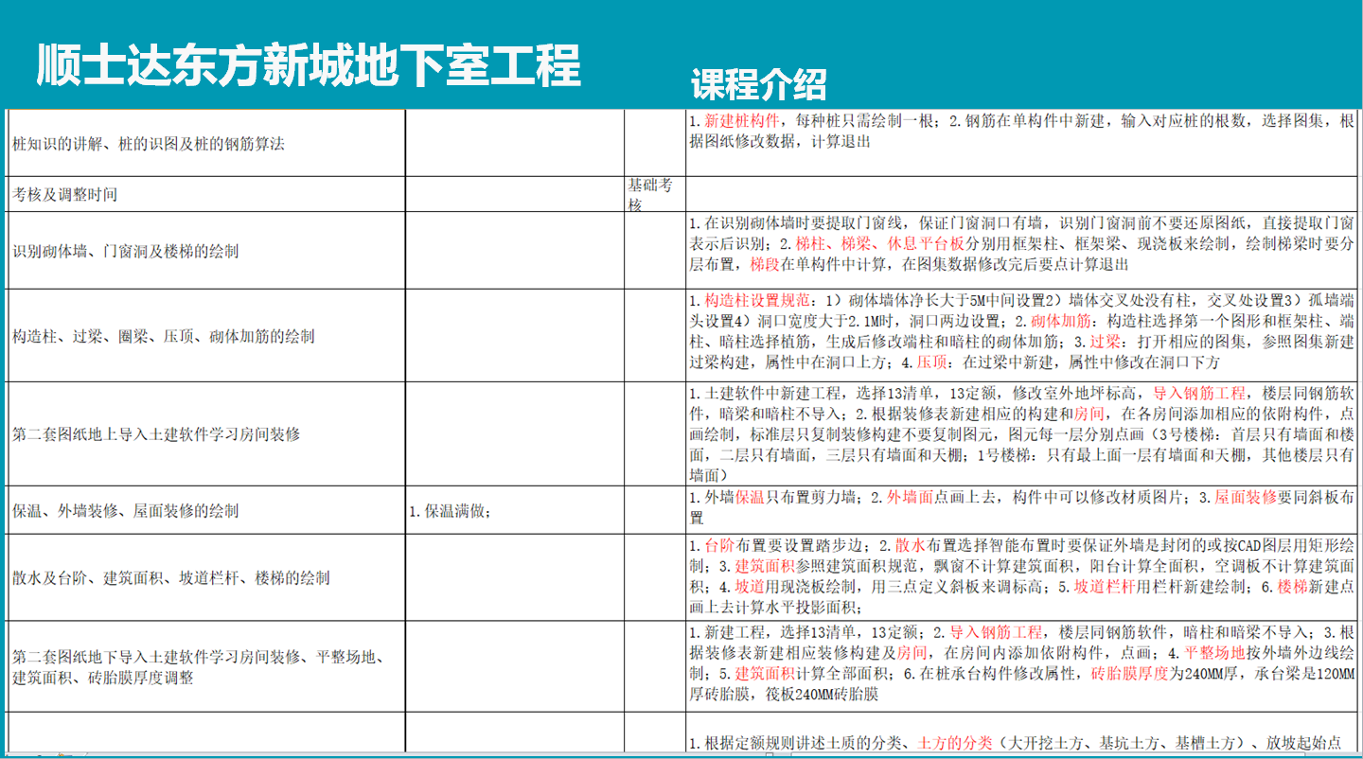The height and width of the screenshot is (759, 1363).
Task: Click cell 识别砌体墙、门窗洞及楼梯的绘制
Action: point(206,251)
